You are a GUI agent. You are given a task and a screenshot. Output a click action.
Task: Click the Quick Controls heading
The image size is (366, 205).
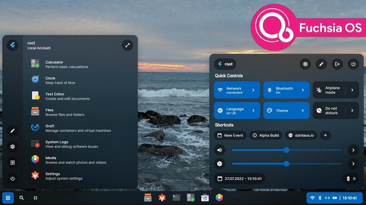point(229,76)
